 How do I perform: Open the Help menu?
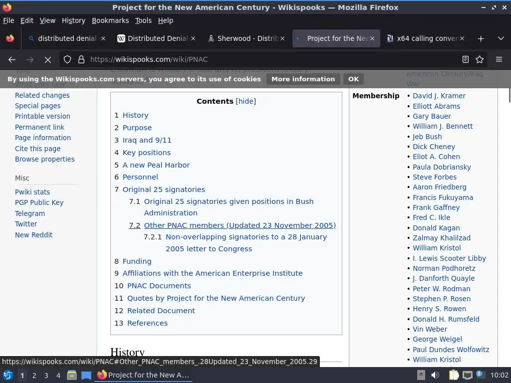pyautogui.click(x=165, y=20)
